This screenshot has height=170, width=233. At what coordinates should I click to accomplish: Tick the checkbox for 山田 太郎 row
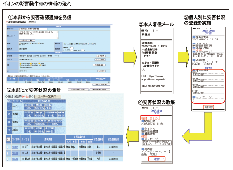pyautogui.click(x=7, y=153)
